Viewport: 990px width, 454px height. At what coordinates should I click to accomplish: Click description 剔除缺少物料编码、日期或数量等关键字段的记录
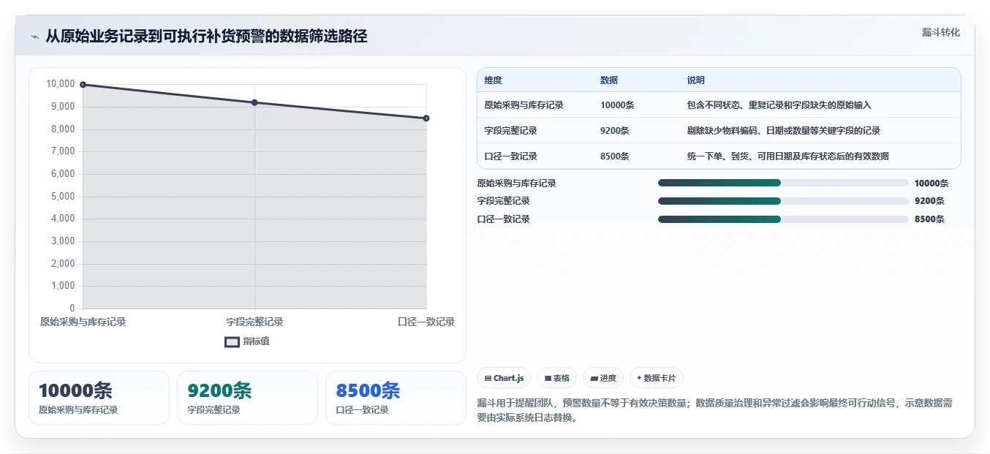click(783, 131)
